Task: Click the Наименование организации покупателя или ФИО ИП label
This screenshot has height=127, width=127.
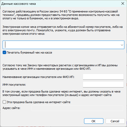Action: coord(38,77)
